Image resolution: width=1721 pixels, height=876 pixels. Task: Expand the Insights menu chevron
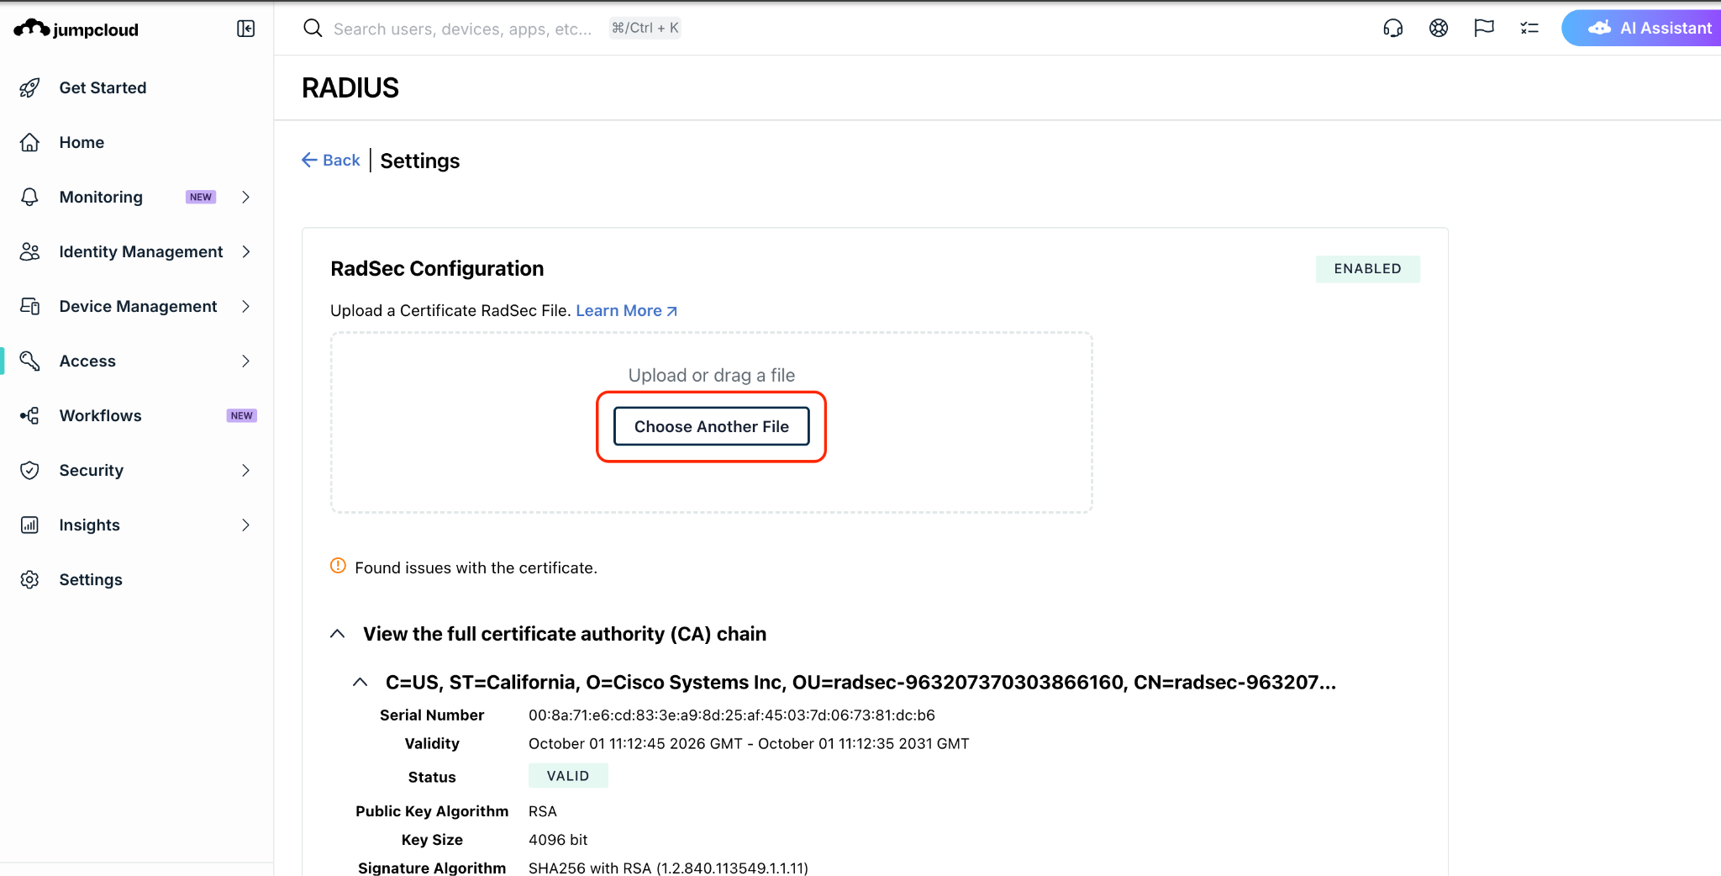point(245,525)
